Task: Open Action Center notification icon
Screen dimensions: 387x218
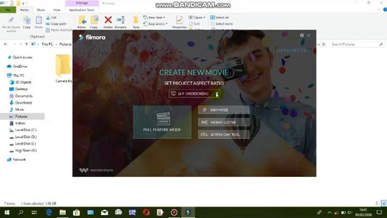Action: click(379, 213)
